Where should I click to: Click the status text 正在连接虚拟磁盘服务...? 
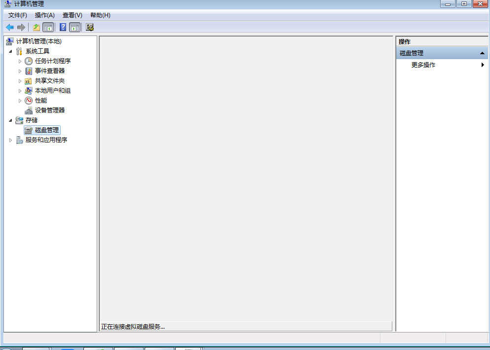pyautogui.click(x=133, y=326)
